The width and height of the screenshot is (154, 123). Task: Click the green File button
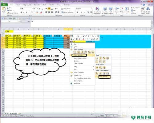tap(4, 5)
